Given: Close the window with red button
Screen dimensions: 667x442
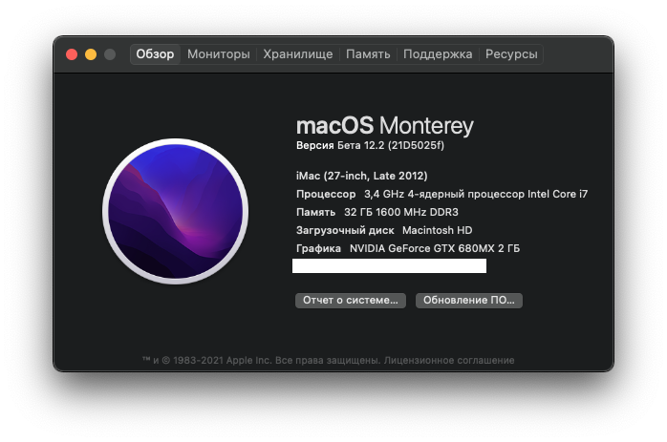Looking at the screenshot, I should [x=72, y=54].
